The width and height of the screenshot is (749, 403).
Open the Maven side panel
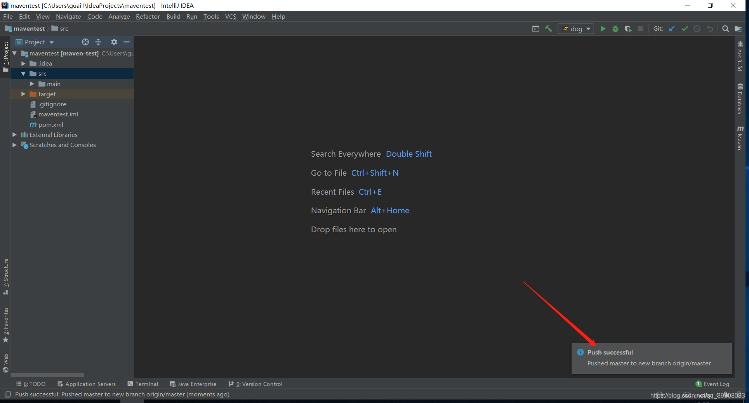740,138
